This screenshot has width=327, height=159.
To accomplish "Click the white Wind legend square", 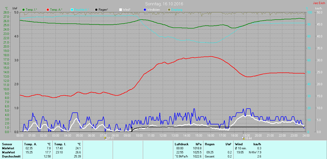I will click(121, 10).
